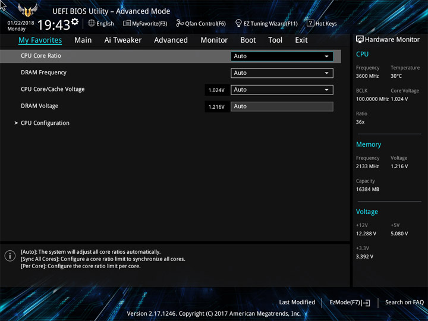Image resolution: width=428 pixels, height=321 pixels.
Task: Click the [Per Core] help line
Action: tap(81, 266)
